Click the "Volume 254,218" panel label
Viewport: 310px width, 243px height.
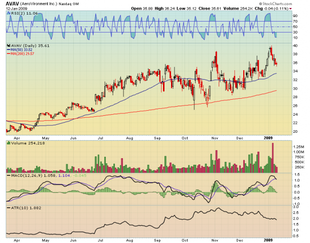pyautogui.click(x=28, y=143)
